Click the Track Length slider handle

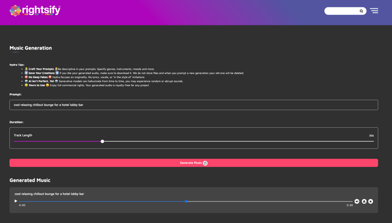102,141
